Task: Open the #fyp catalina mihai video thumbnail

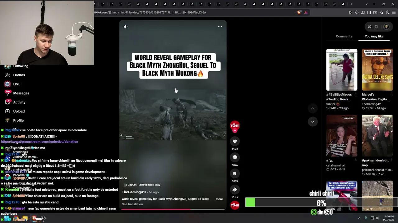Action: pyautogui.click(x=342, y=136)
